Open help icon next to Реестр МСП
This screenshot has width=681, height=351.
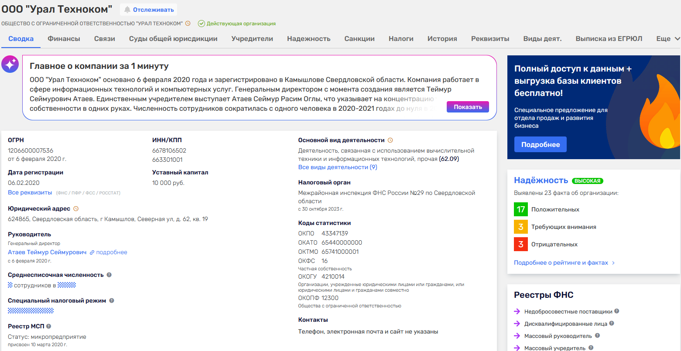49,326
